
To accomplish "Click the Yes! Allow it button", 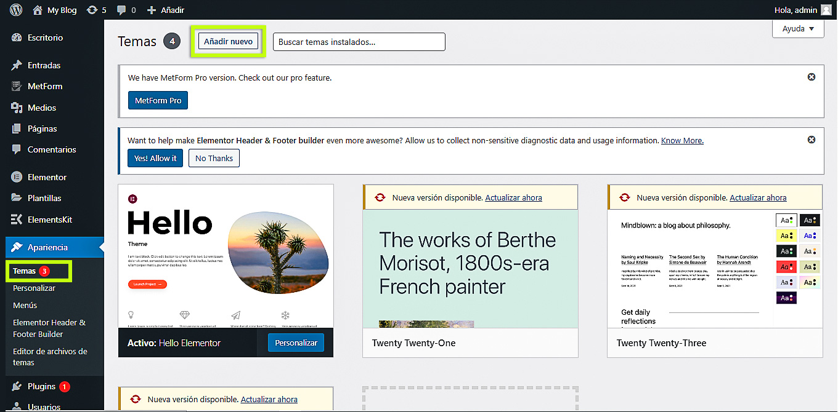I will coord(156,158).
